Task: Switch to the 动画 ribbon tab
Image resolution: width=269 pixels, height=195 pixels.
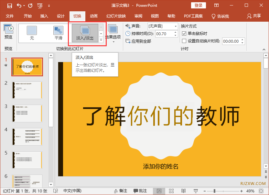Action: click(93, 16)
